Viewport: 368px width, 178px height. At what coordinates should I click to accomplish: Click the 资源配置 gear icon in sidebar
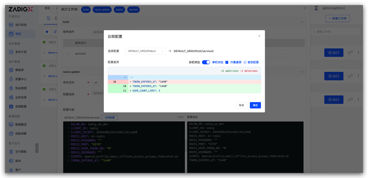[11, 107]
